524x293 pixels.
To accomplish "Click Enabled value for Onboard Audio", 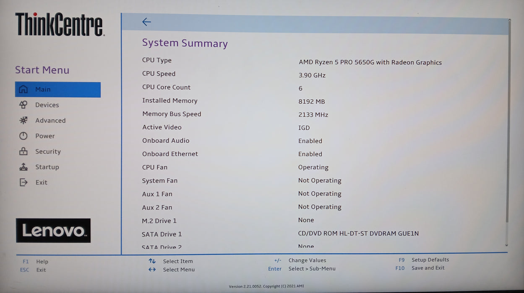I will (310, 141).
